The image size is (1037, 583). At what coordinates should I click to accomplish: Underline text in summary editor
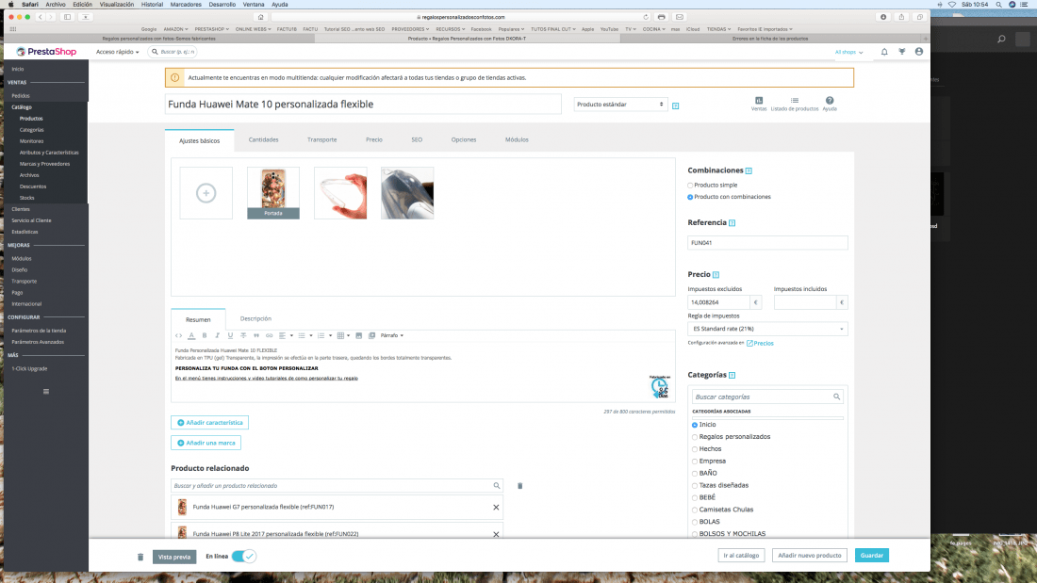(230, 336)
